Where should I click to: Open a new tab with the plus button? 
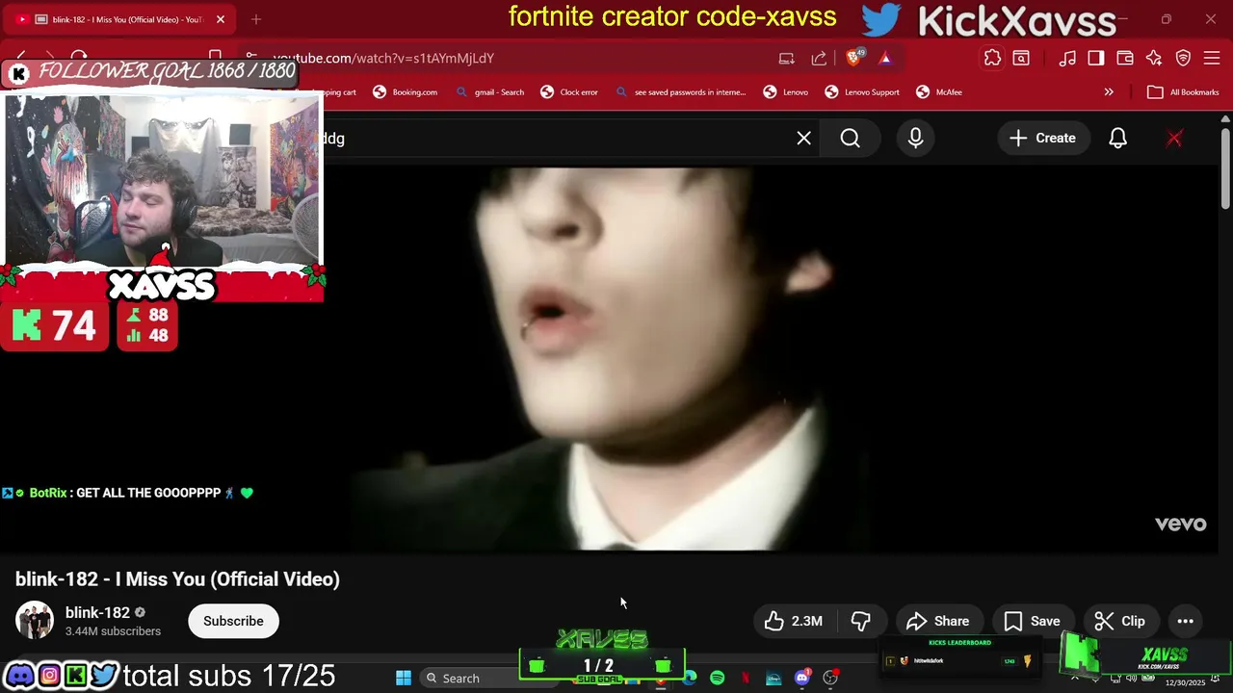pyautogui.click(x=256, y=19)
